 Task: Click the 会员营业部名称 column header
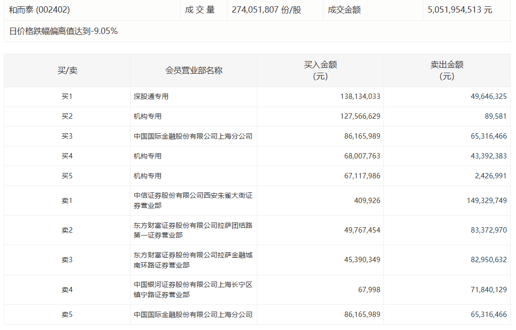(x=194, y=70)
